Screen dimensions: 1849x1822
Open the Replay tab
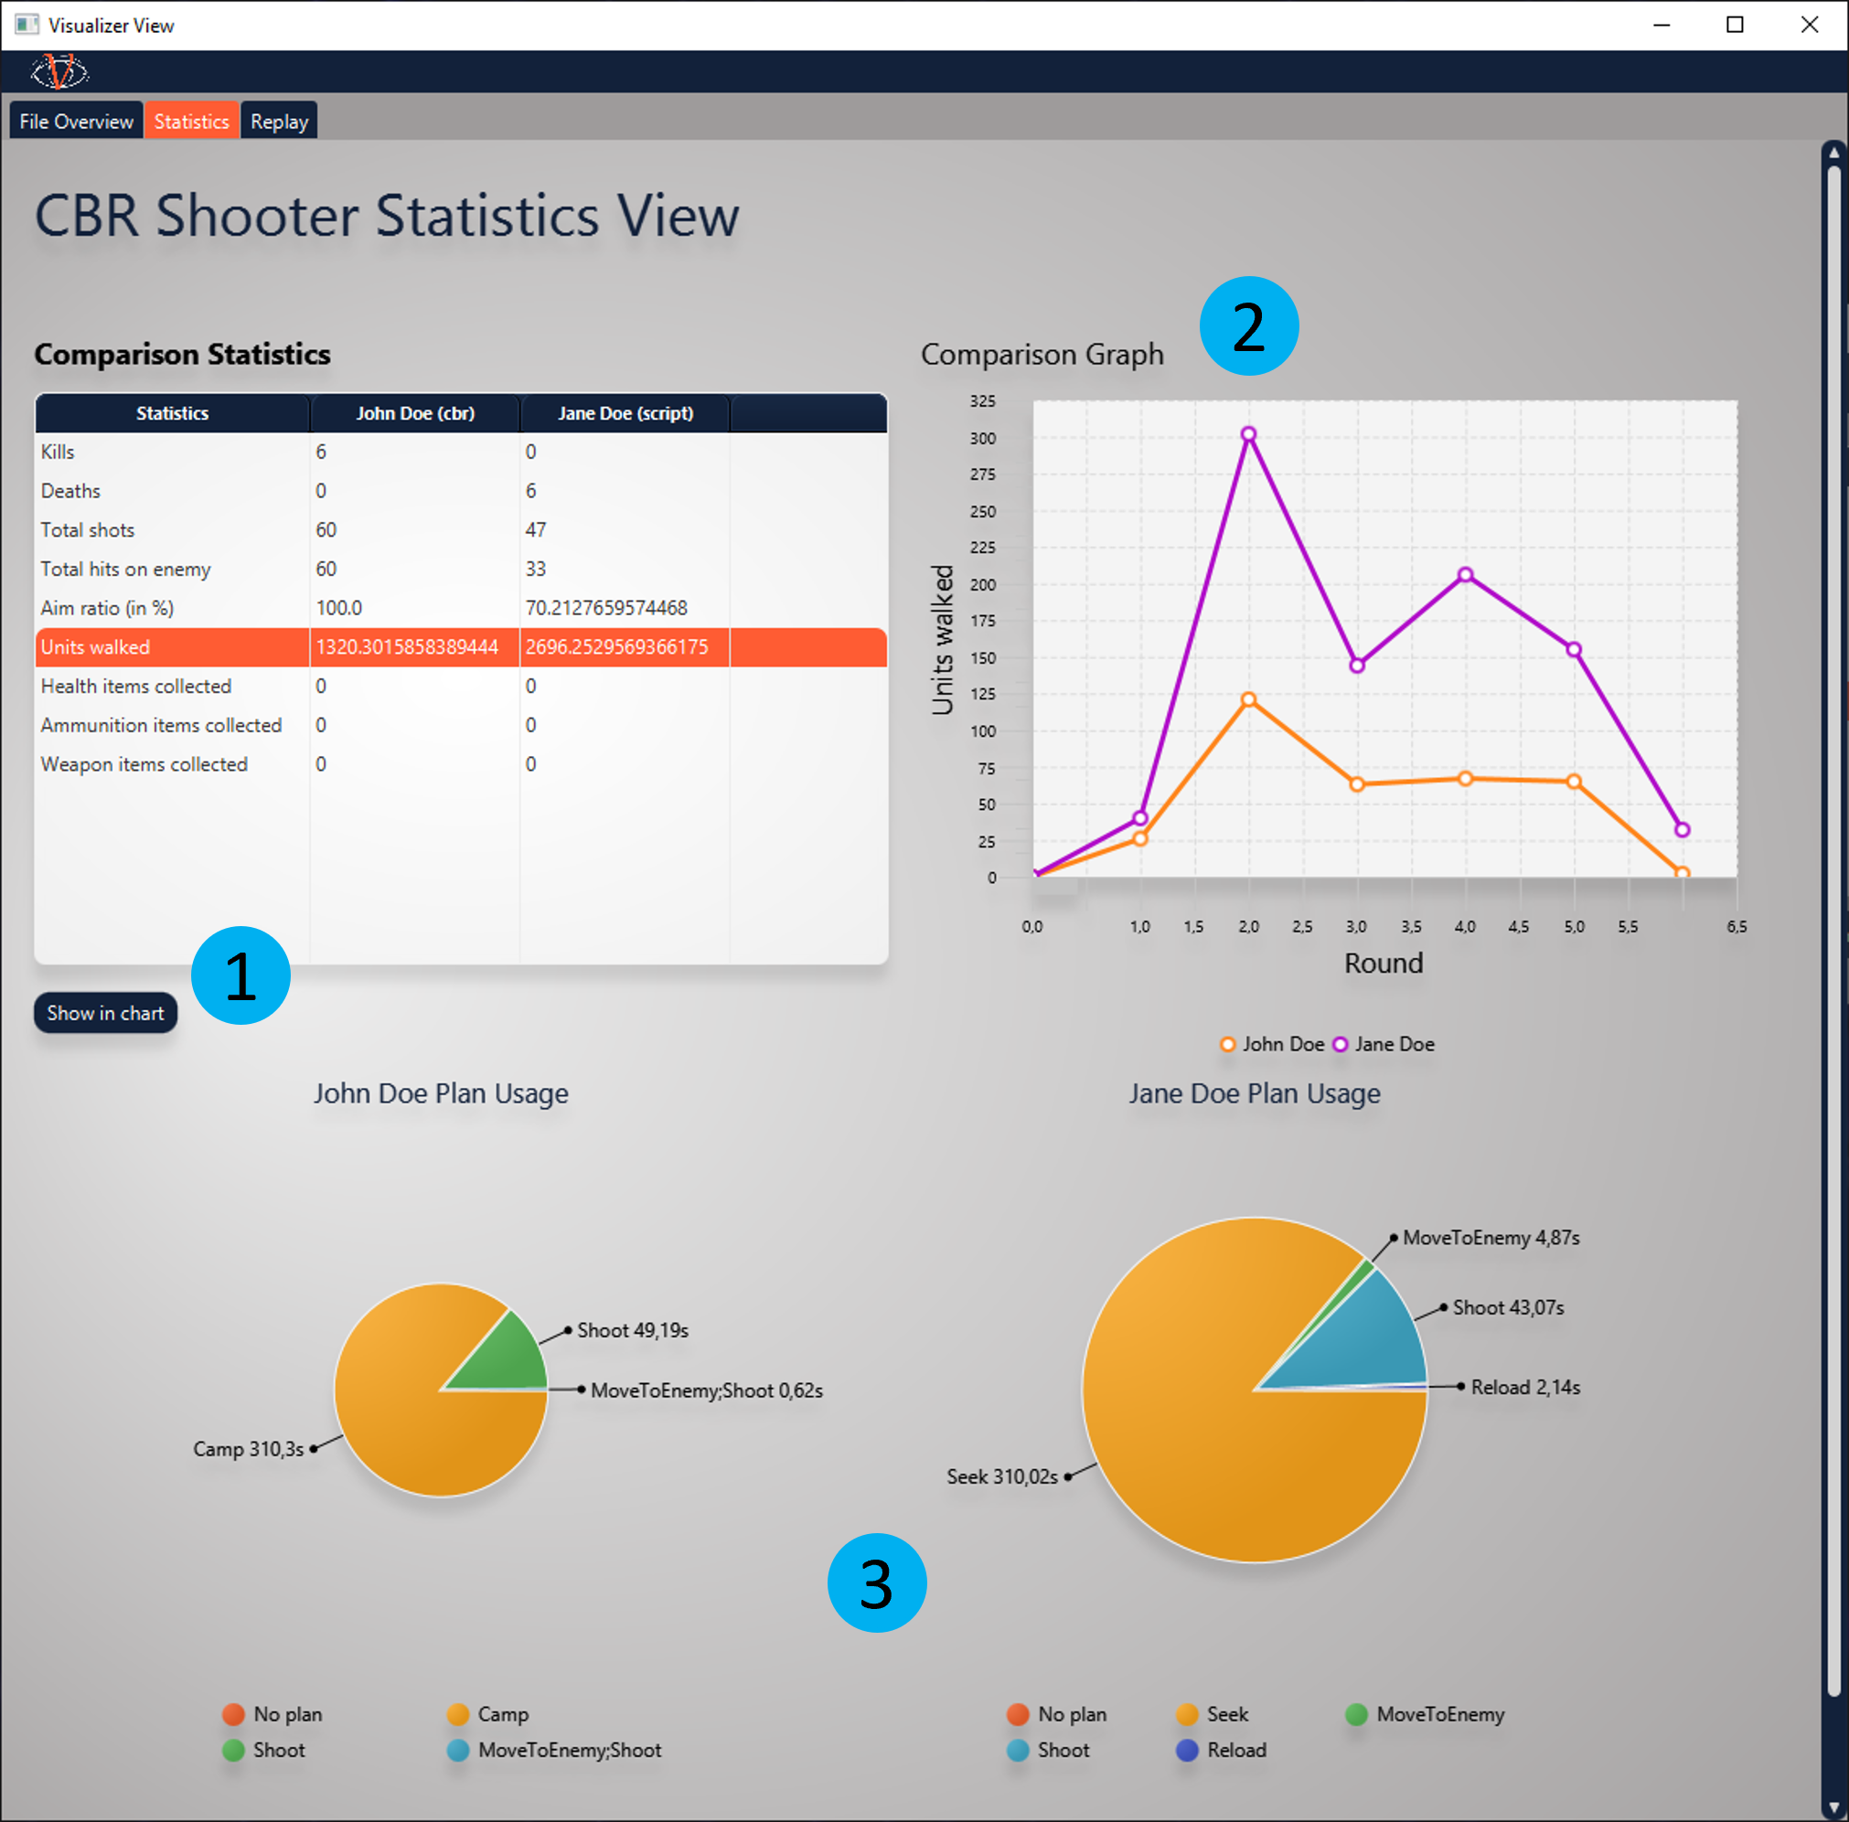coord(280,122)
